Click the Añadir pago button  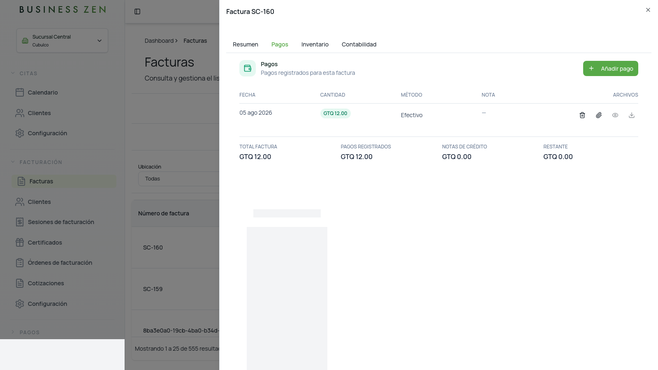click(x=611, y=69)
